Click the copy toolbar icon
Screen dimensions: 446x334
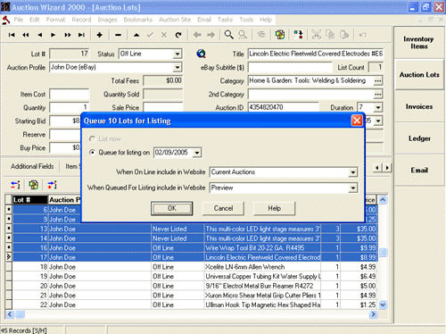pos(330,35)
